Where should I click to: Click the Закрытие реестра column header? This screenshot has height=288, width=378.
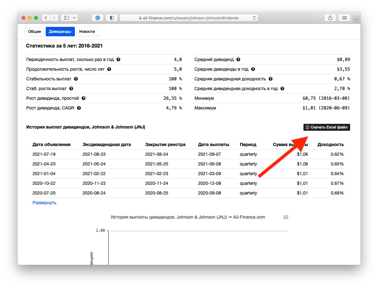click(165, 144)
